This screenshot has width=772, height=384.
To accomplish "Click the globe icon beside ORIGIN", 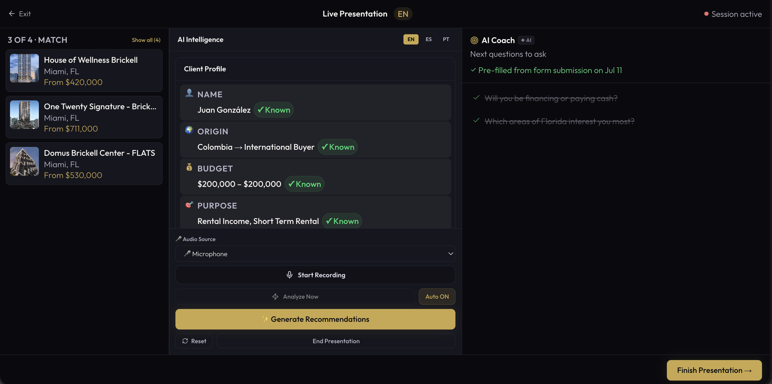I will pos(189,130).
